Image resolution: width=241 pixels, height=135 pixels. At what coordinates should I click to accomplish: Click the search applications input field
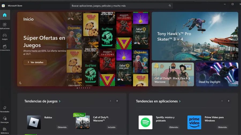[x=121, y=6]
